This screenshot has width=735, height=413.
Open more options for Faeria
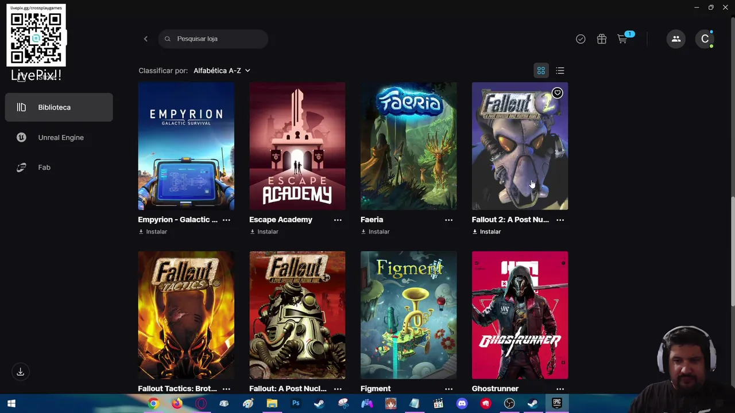[448, 220]
